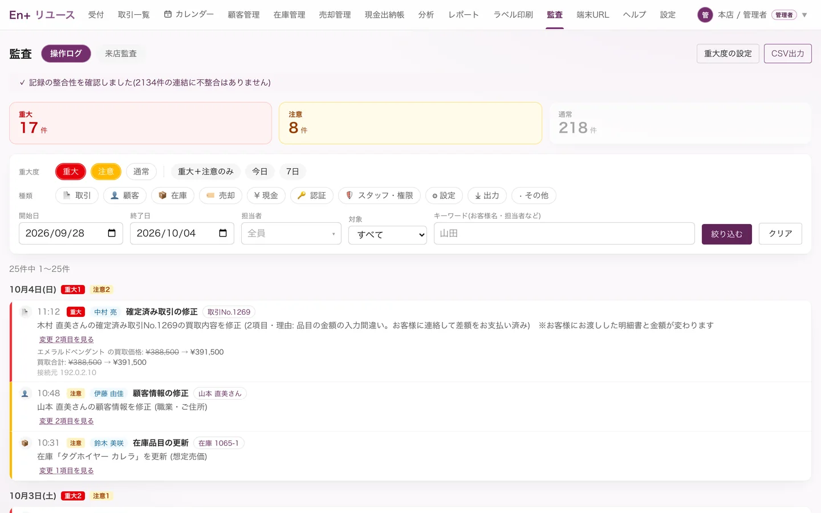The height and width of the screenshot is (513, 821).
Task: Open the calendar picker on the end date field
Action: 223,233
